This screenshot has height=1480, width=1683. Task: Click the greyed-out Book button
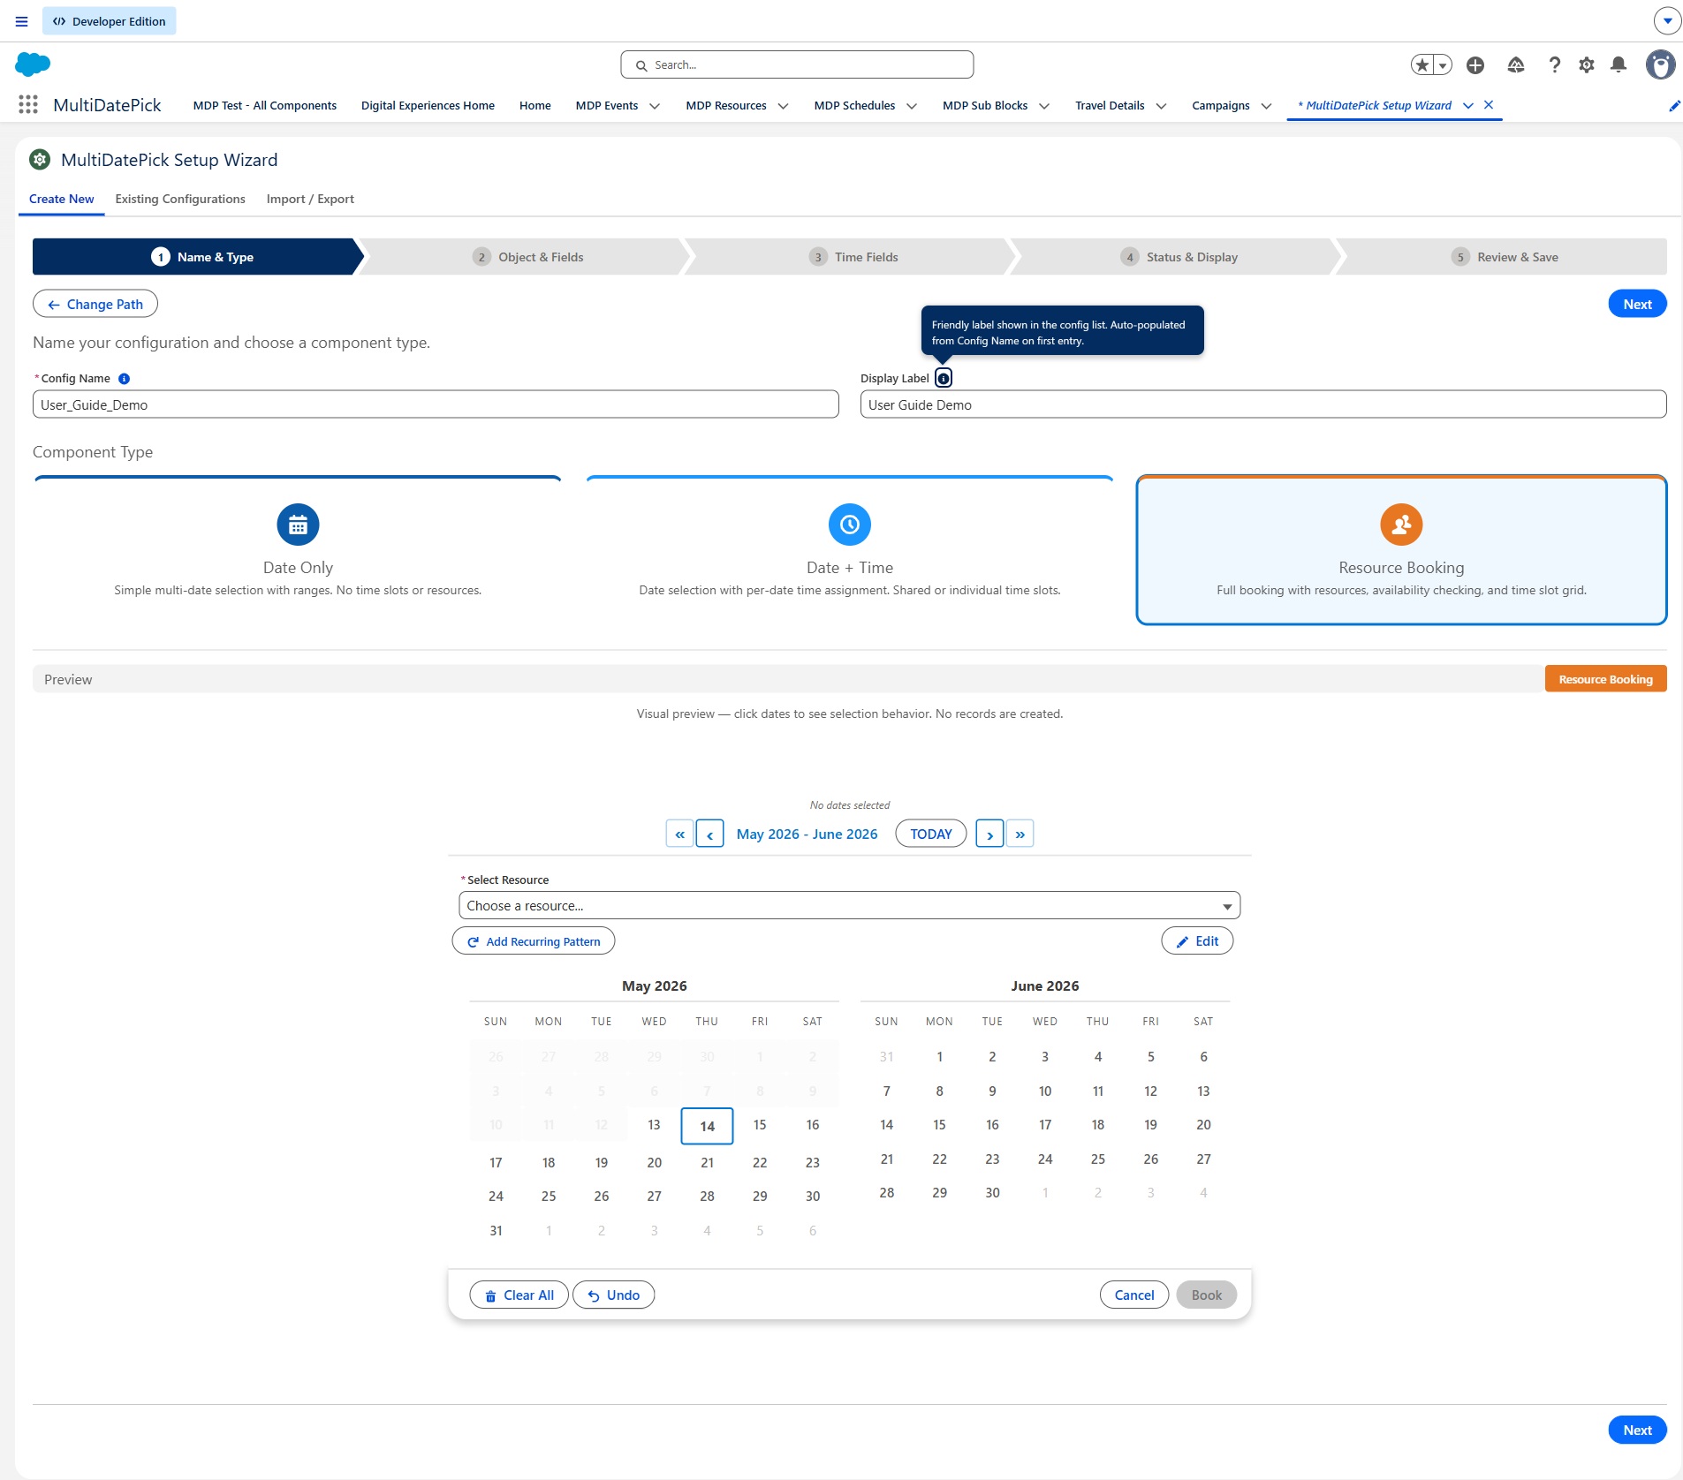click(1207, 1295)
